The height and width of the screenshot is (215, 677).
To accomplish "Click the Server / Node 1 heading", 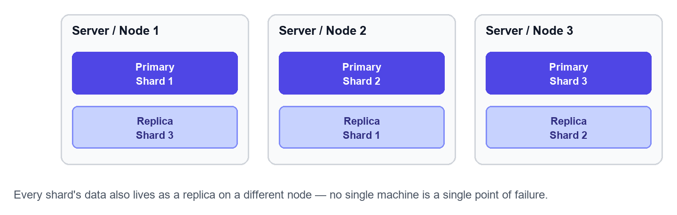I will tap(115, 31).
